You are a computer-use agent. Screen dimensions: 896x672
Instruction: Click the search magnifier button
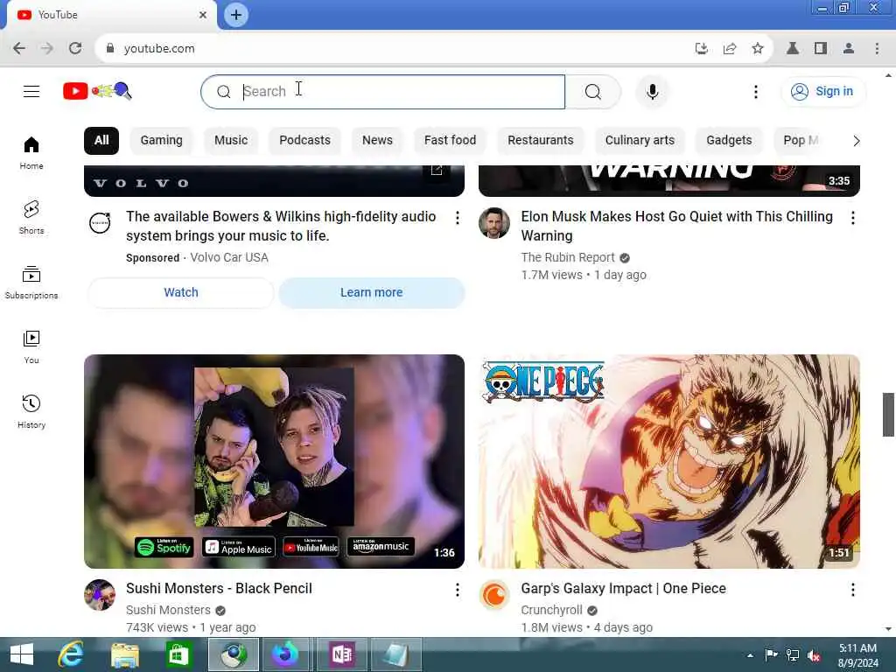point(593,91)
